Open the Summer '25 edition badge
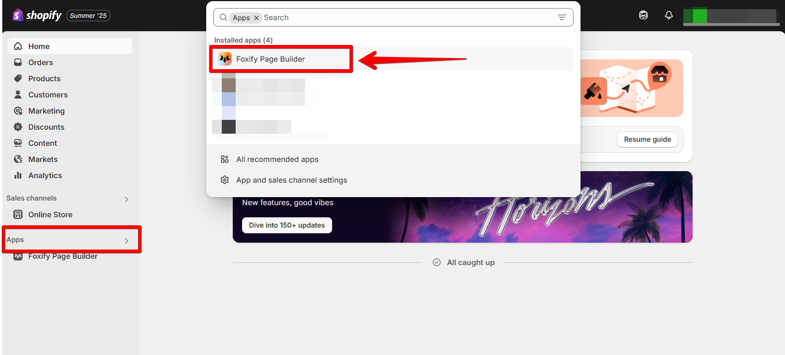This screenshot has width=785, height=355. click(x=88, y=16)
